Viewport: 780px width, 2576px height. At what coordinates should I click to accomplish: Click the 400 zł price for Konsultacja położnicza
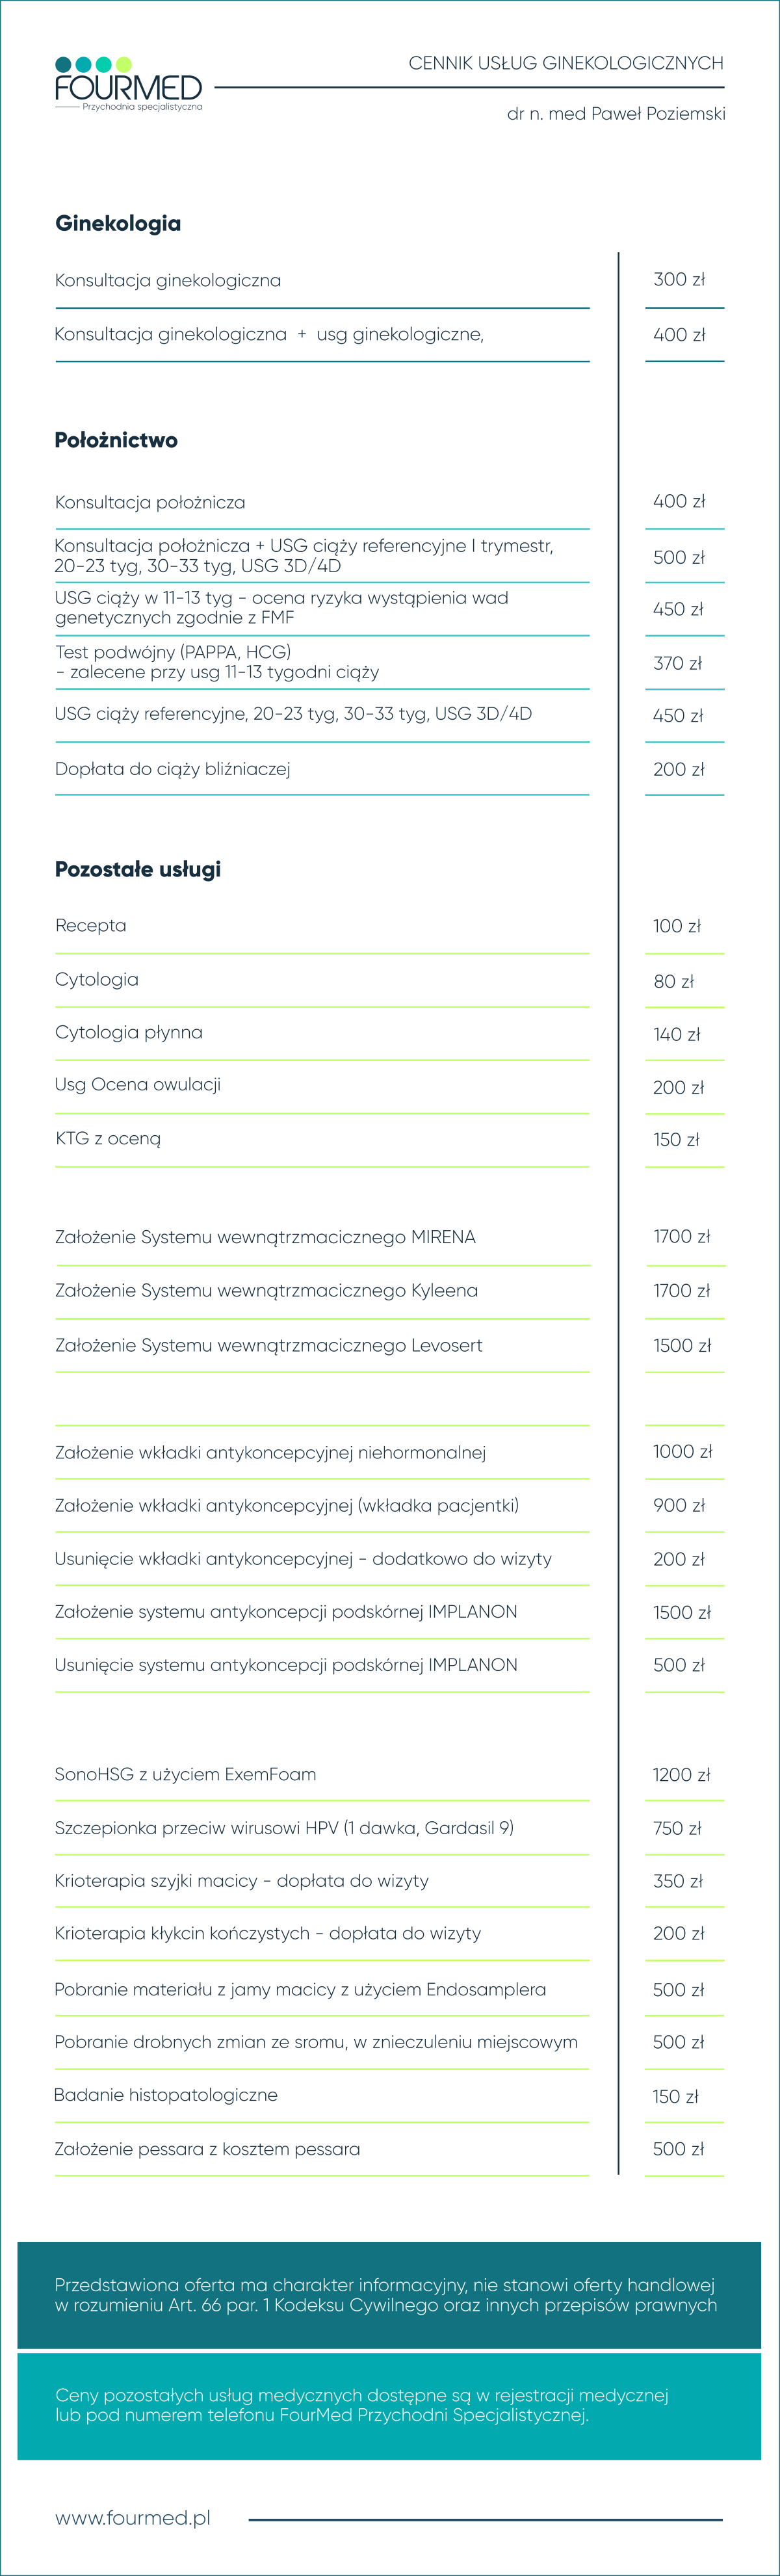679,501
